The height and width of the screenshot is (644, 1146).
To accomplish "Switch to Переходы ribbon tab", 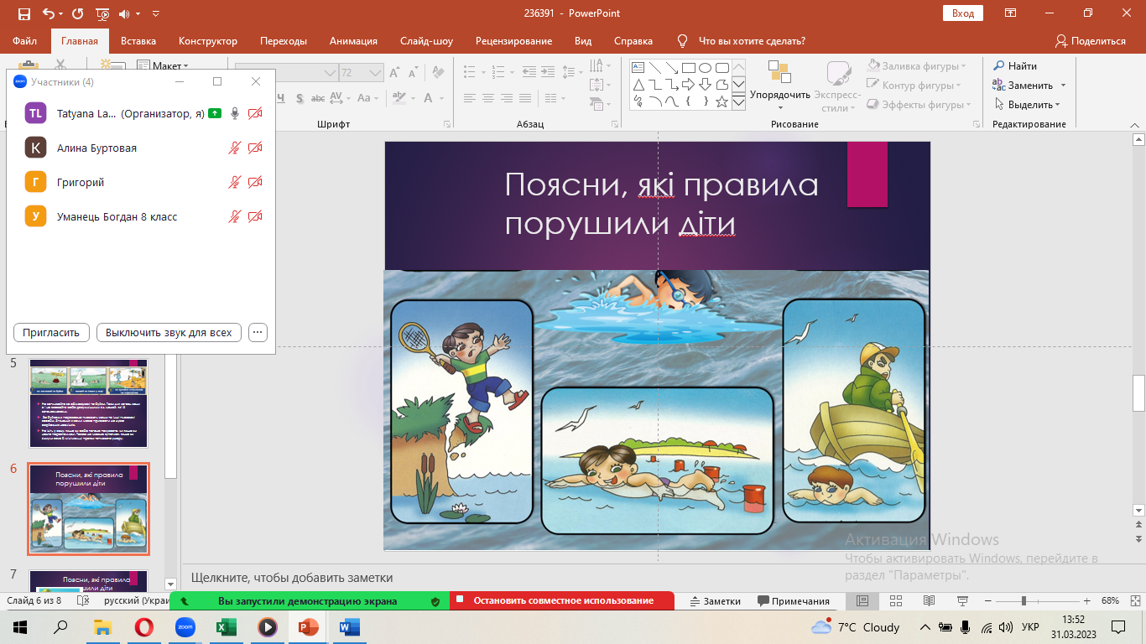I will point(284,41).
